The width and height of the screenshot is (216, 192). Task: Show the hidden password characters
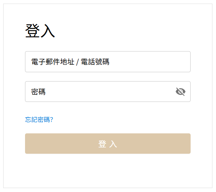pos(180,92)
